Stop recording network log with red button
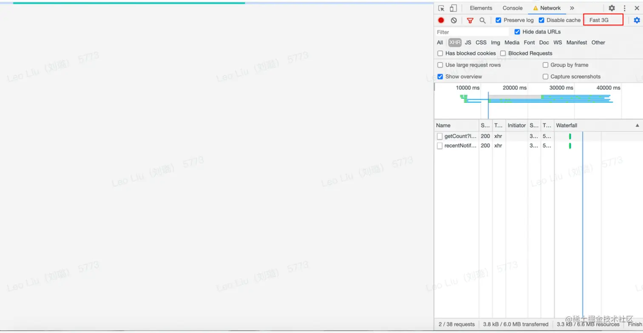This screenshot has width=643, height=333. click(441, 20)
